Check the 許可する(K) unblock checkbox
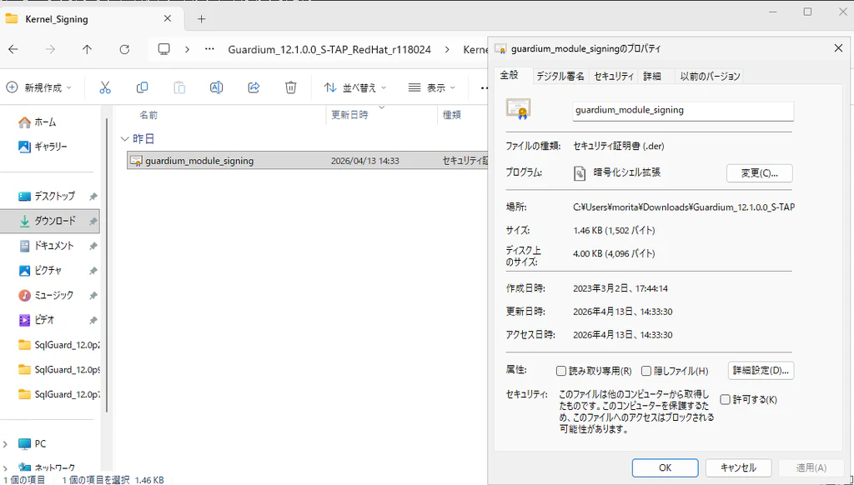 click(725, 399)
